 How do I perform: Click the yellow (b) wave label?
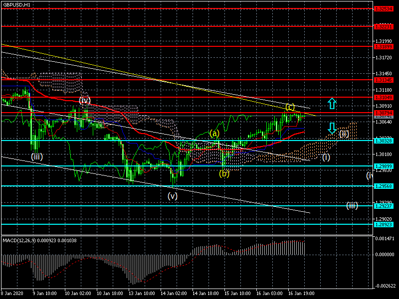tap(224, 173)
